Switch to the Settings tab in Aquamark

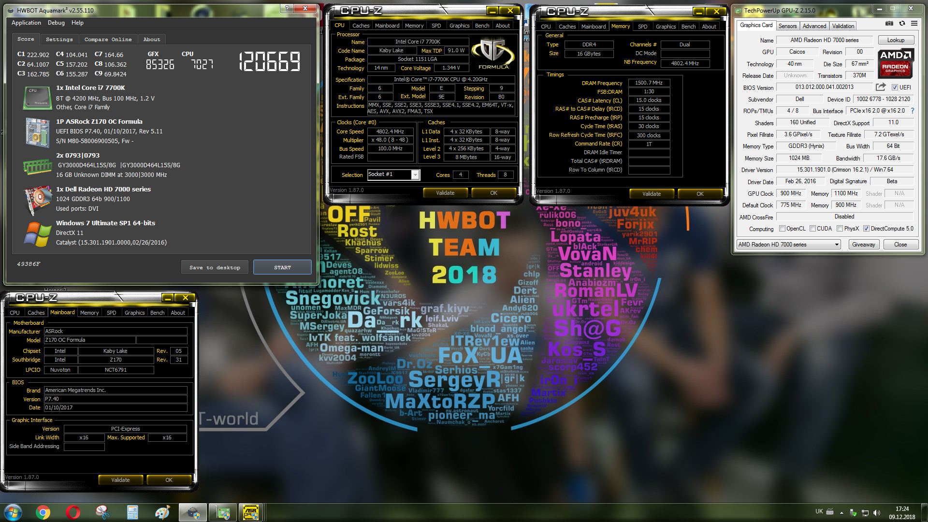(x=59, y=40)
